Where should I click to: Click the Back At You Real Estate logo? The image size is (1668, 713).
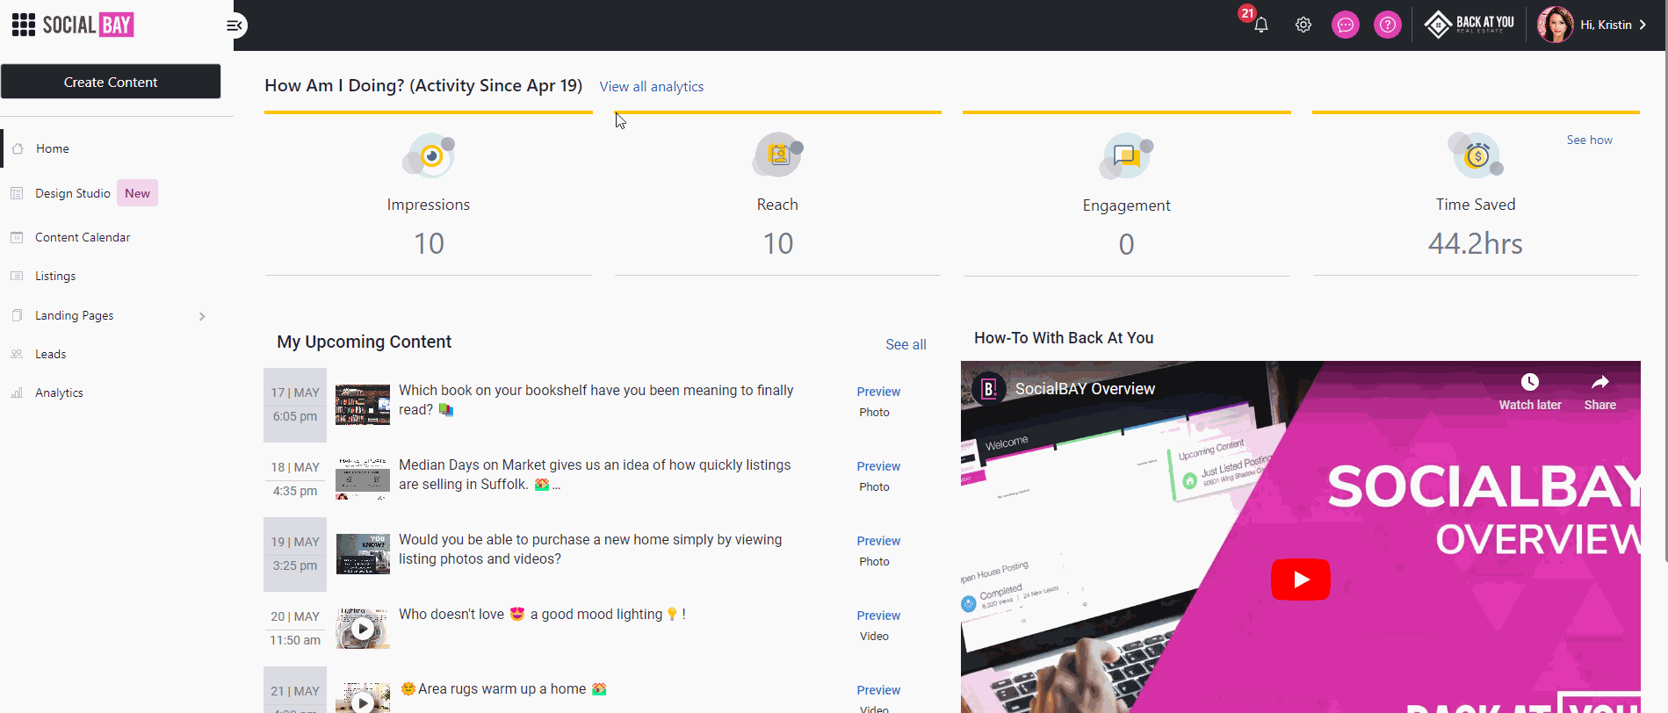[1469, 25]
